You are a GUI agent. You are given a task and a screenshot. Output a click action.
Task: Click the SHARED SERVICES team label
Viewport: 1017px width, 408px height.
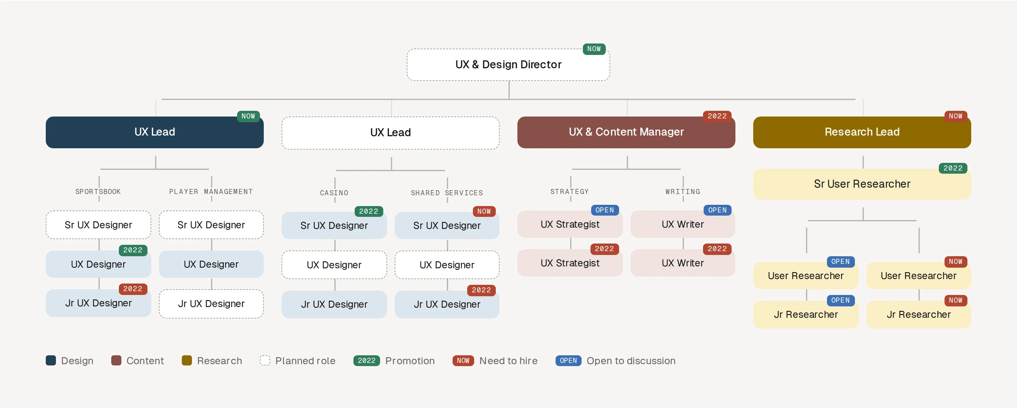click(447, 193)
